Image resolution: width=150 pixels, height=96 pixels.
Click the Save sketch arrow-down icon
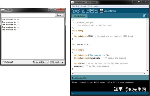pos(92,11)
